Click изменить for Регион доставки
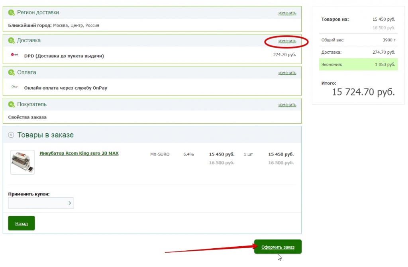The height and width of the screenshot is (267, 408). [x=287, y=13]
